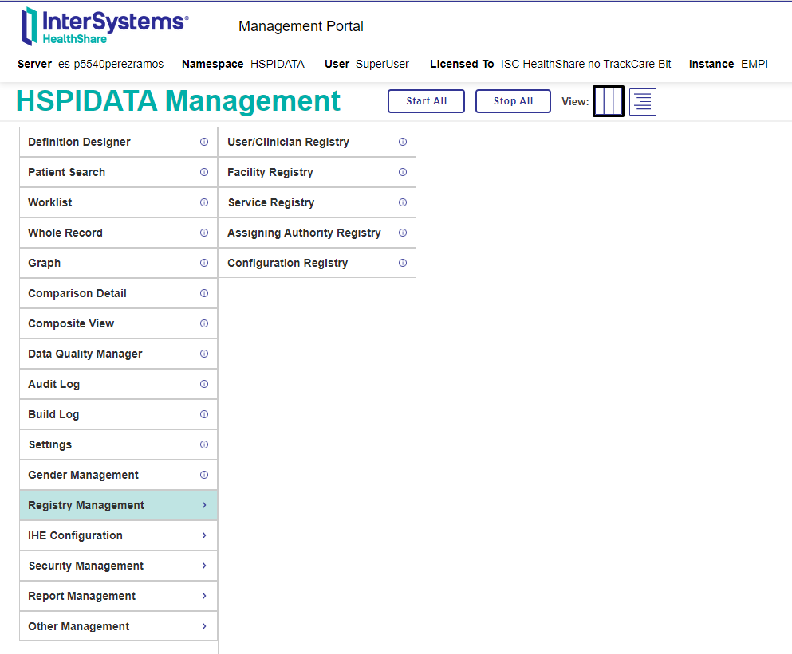Image resolution: width=792 pixels, height=654 pixels.
Task: Open info icon for Definition Designer
Action: tap(204, 142)
